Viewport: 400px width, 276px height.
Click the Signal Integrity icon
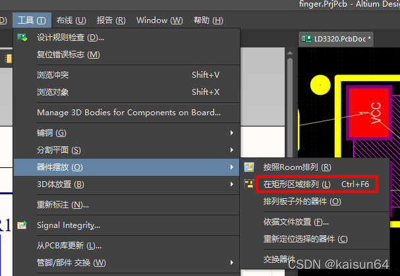(22, 225)
